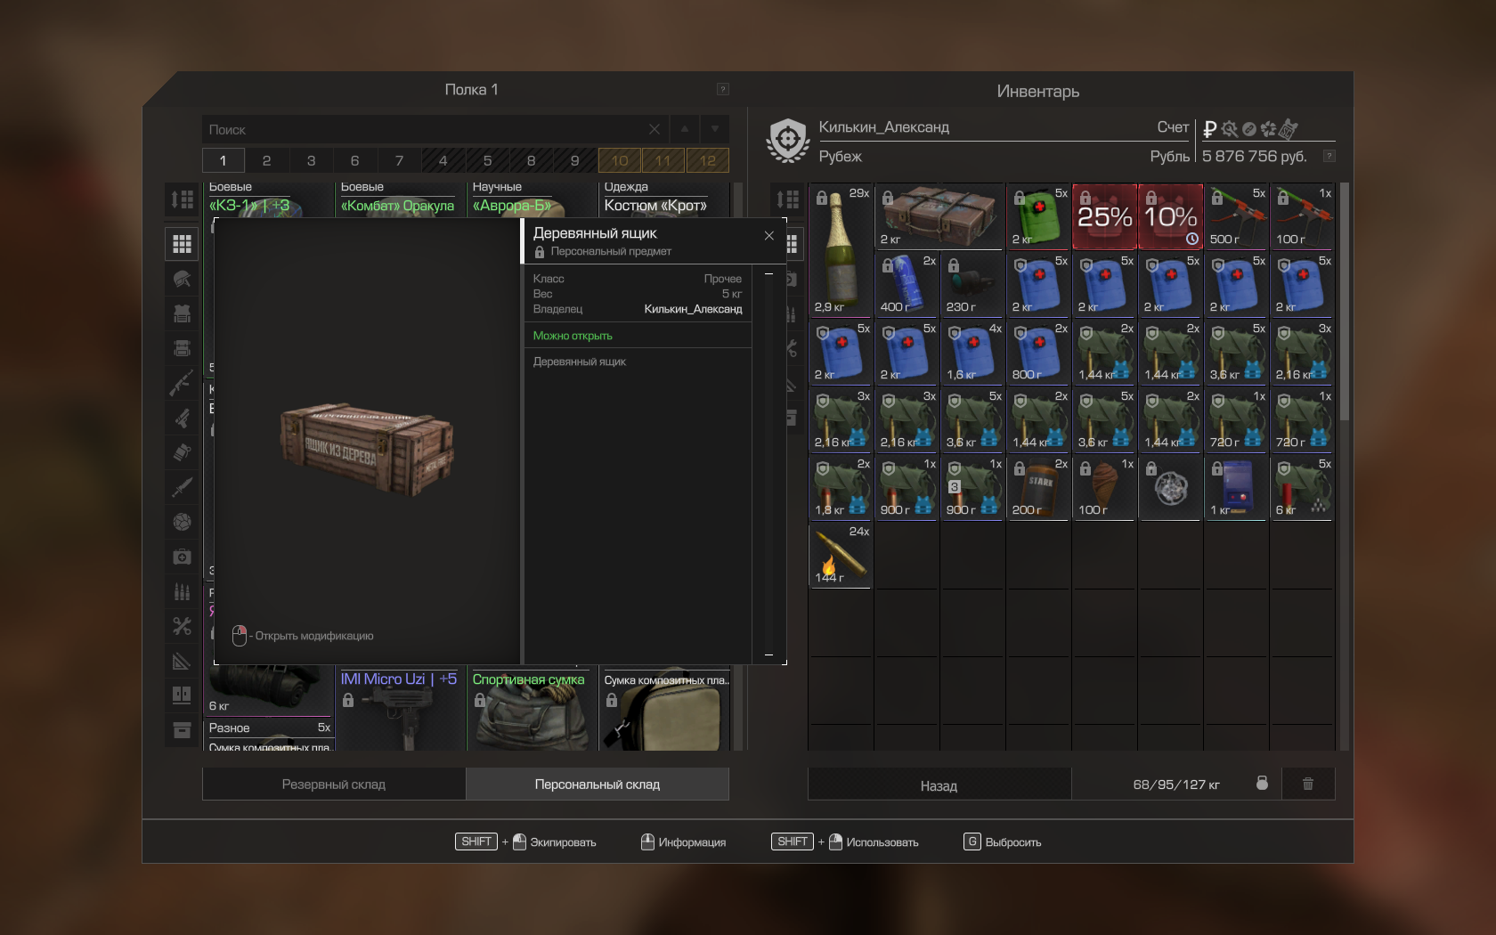The image size is (1496, 935).
Task: Filter shelf by assault rifle icon
Action: [x=182, y=383]
